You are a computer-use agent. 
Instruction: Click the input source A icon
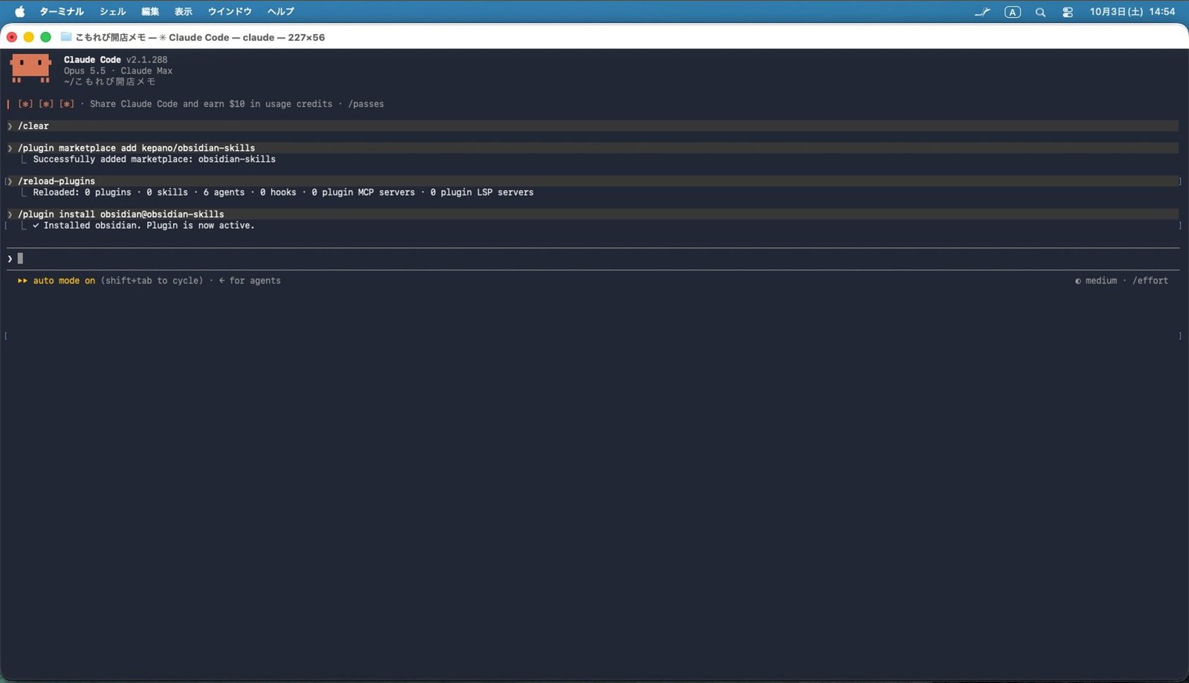[x=1012, y=12]
